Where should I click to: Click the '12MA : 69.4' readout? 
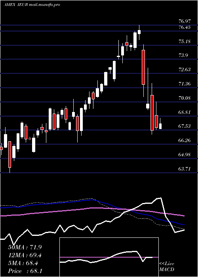point(25,255)
